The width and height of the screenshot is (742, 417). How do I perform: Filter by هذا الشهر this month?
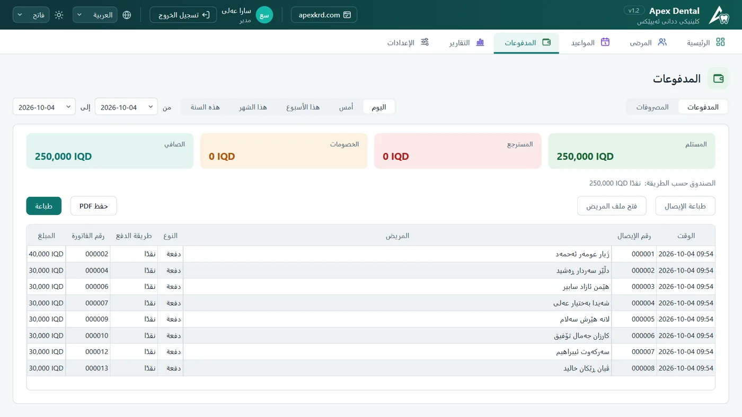[253, 107]
